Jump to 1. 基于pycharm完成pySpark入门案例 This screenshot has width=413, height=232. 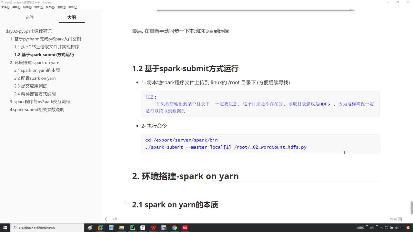(x=45, y=39)
